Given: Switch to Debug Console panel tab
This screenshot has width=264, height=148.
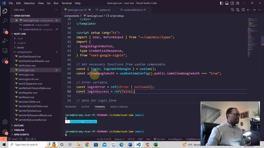Looking at the screenshot, I should tap(119, 107).
